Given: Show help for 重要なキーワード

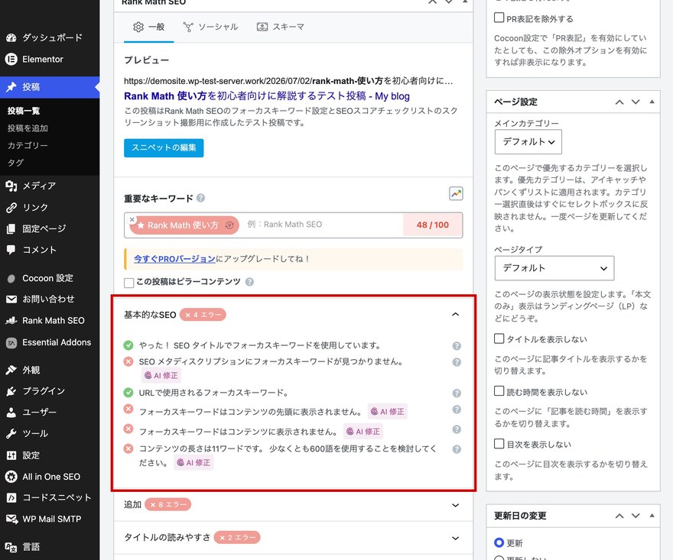Looking at the screenshot, I should coord(201,198).
